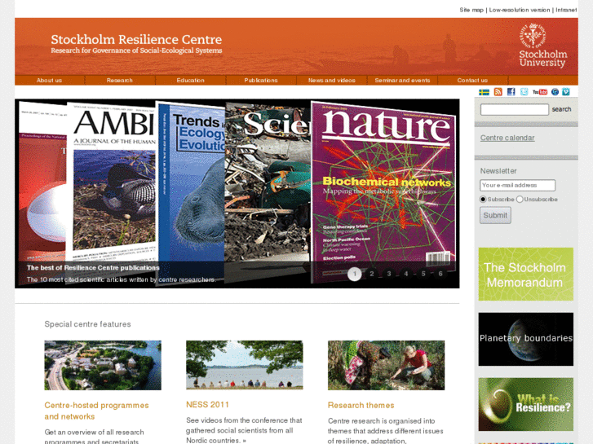Open the Research menu item
This screenshot has width=593, height=444.
(120, 81)
